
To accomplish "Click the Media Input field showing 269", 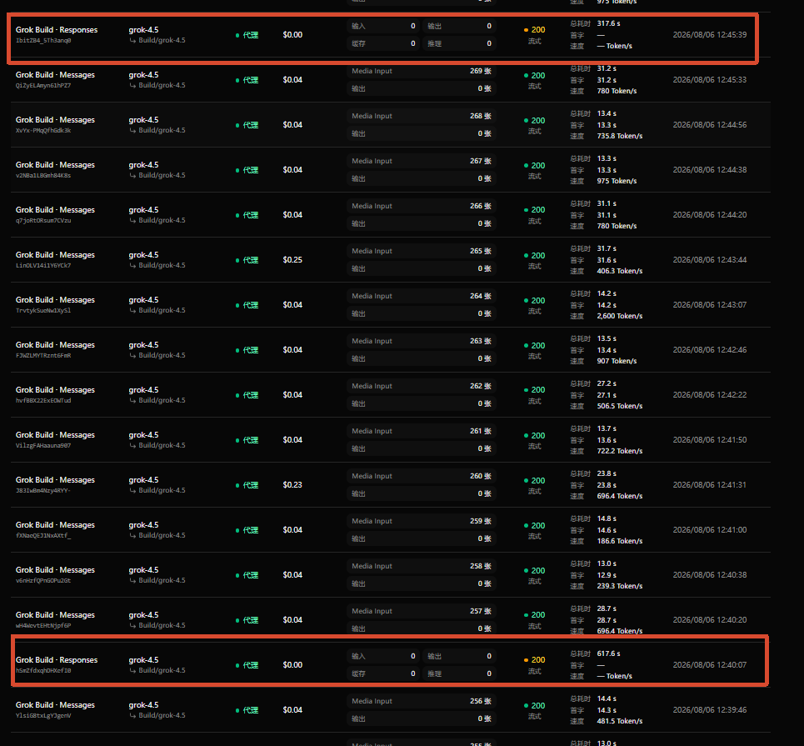I will (422, 71).
